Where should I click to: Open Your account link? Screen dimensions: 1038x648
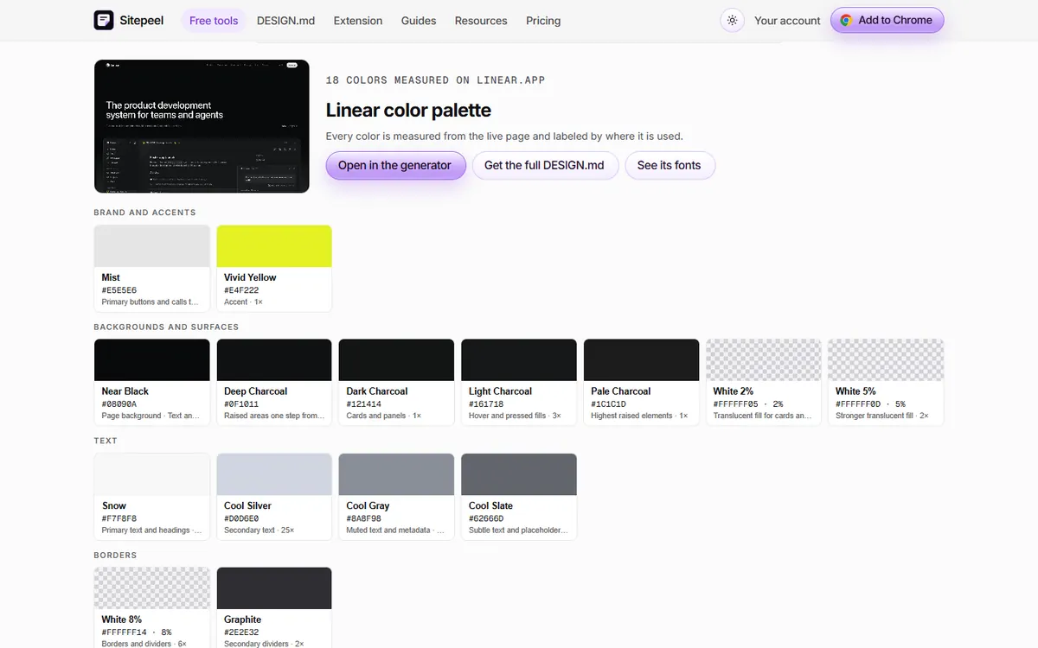click(x=787, y=21)
